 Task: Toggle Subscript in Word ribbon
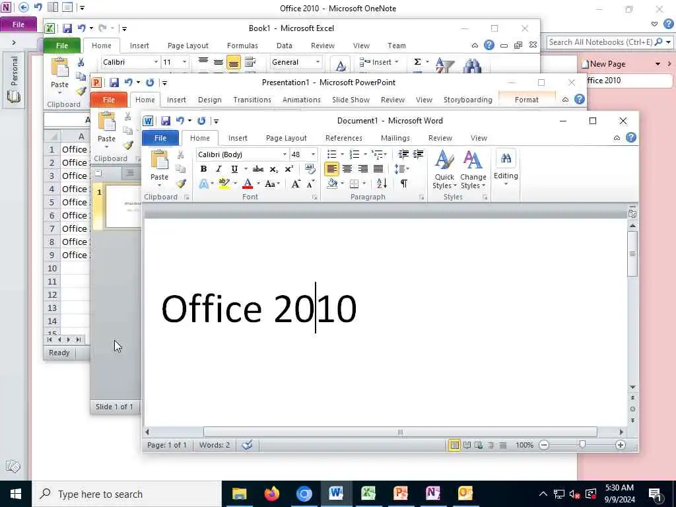pyautogui.click(x=273, y=169)
